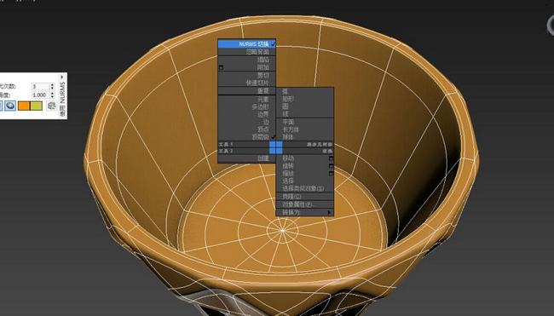This screenshot has height=316, width=554.
Task: Select 旋转 in the transform quad
Action: click(304, 166)
